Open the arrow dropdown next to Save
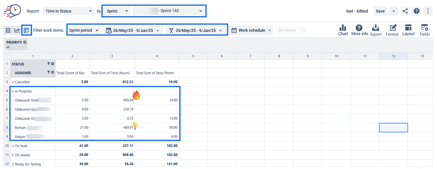 click(x=393, y=11)
